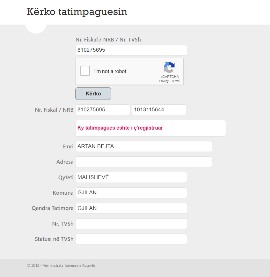Screen dimensions: 270x277
Task: Click the Statusi në TVSh field
Action: coord(131,239)
